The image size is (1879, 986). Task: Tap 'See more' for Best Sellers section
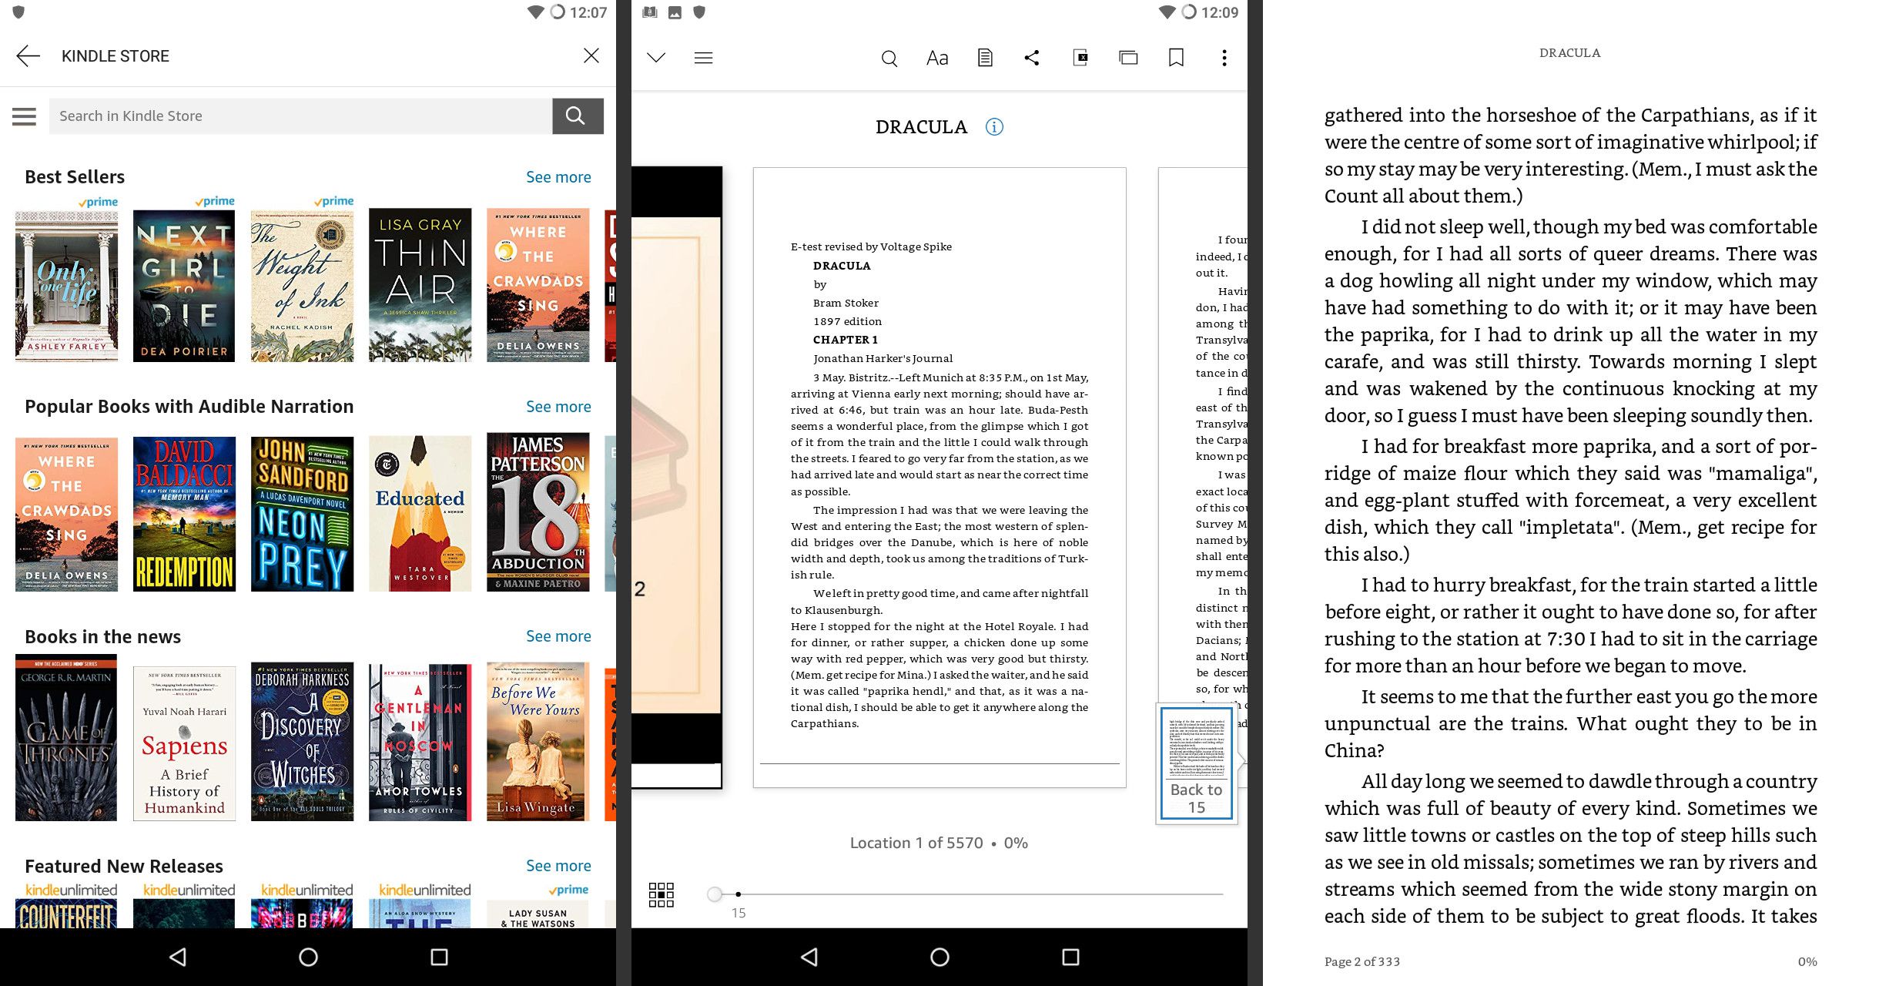click(x=558, y=176)
